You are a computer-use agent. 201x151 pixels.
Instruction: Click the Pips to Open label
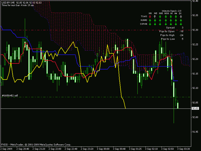167,32
